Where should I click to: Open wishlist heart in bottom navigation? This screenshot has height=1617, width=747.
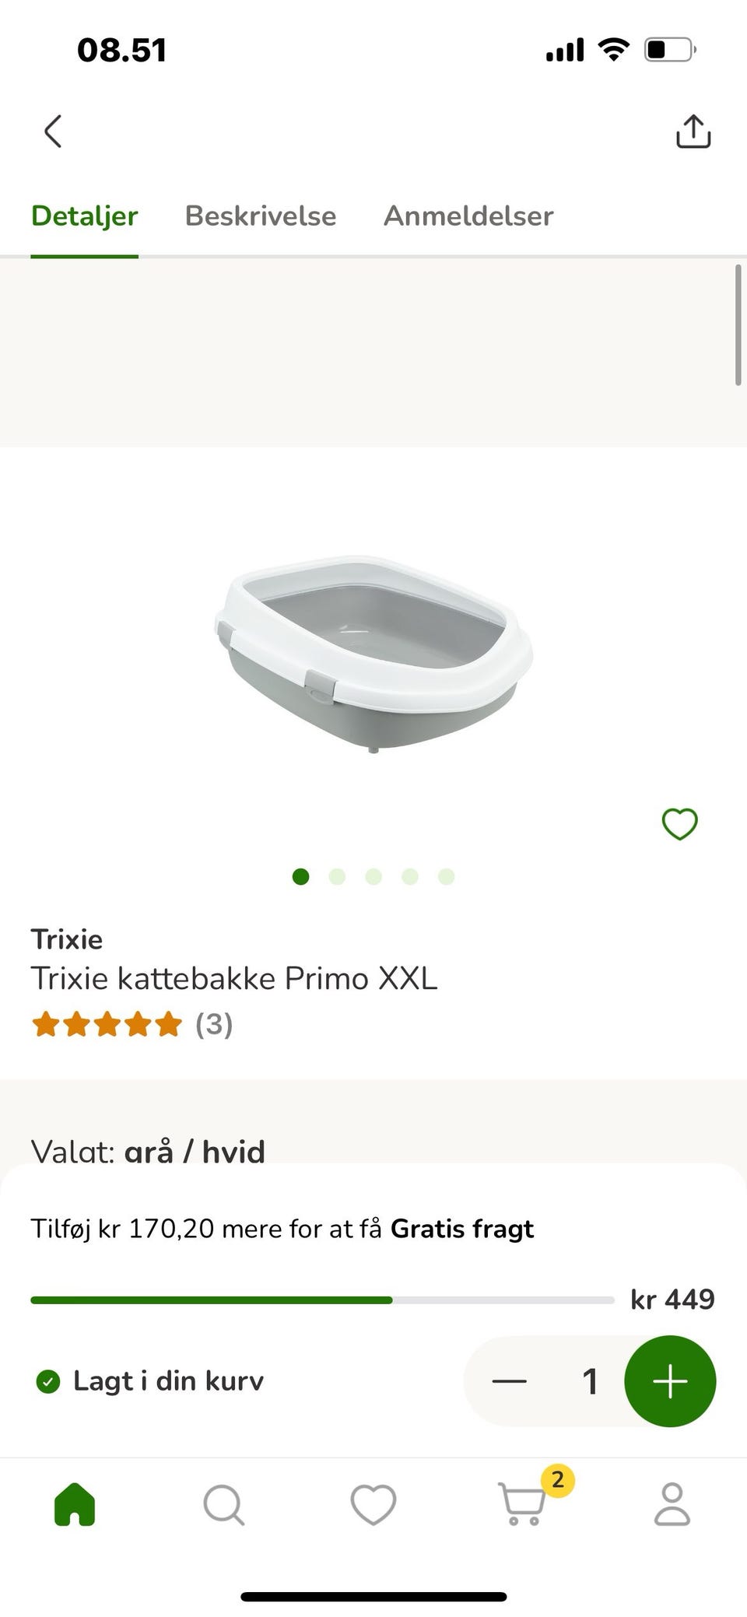pos(373,1504)
